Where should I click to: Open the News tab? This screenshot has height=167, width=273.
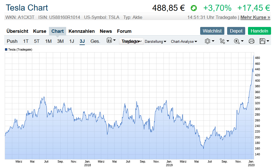click(x=106, y=31)
